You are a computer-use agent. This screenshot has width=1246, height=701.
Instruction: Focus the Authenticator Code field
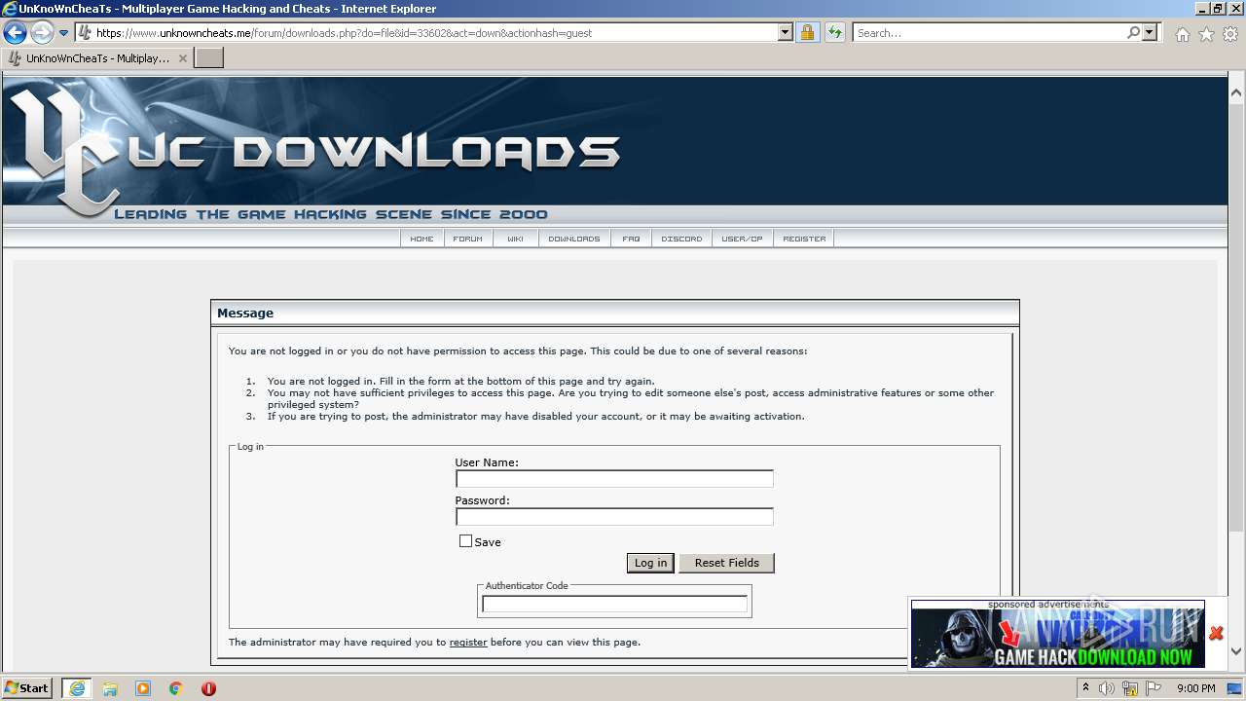pyautogui.click(x=614, y=604)
